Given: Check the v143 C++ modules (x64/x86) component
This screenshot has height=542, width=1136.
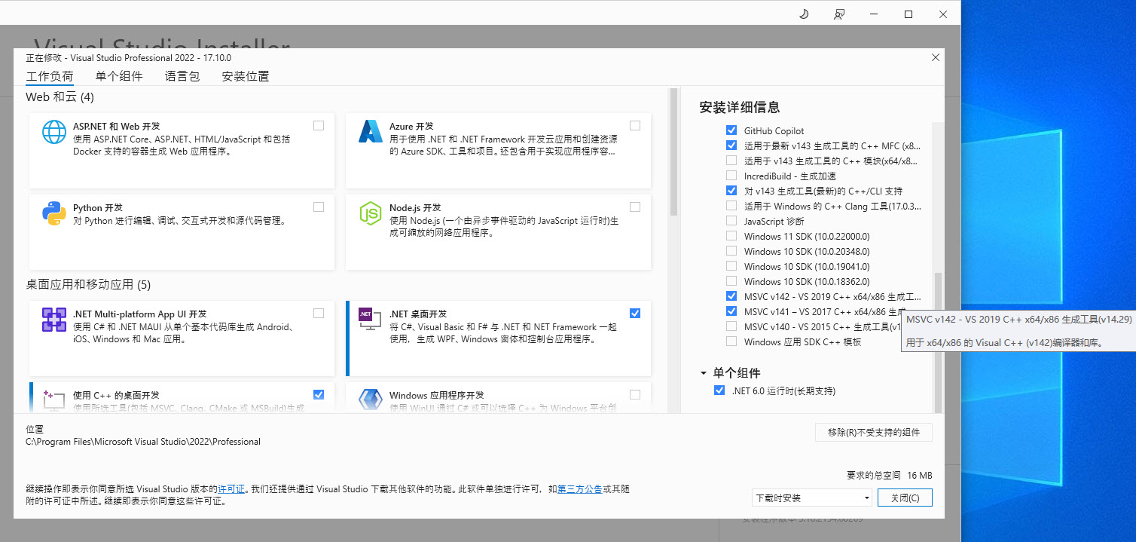Looking at the screenshot, I should tap(731, 161).
